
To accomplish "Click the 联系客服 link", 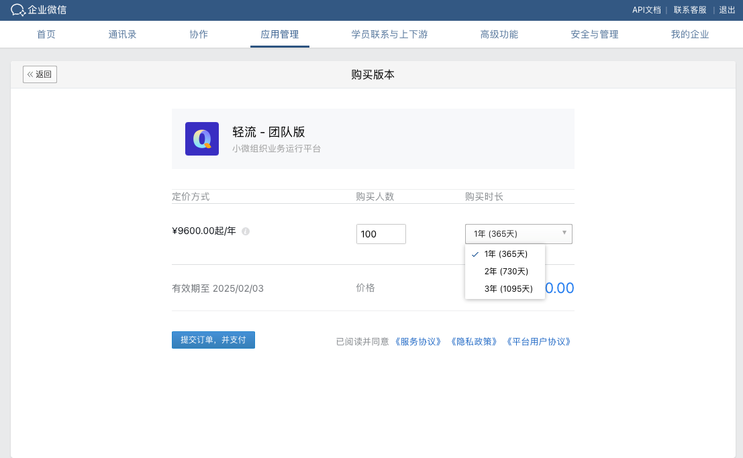I will pyautogui.click(x=690, y=10).
